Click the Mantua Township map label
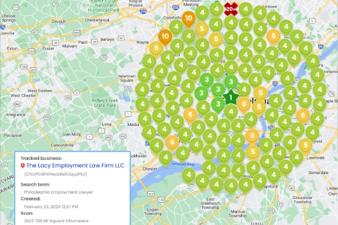 [x=237, y=214]
